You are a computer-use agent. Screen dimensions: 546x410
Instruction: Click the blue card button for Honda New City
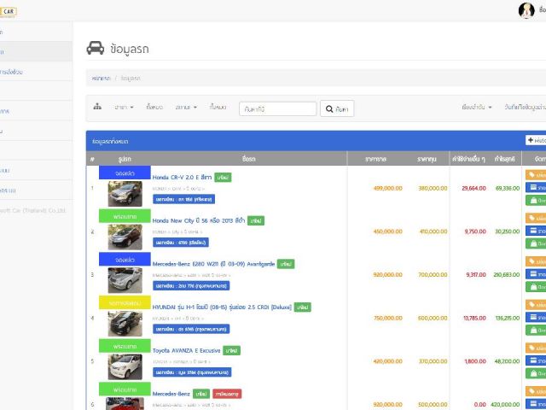point(536,231)
